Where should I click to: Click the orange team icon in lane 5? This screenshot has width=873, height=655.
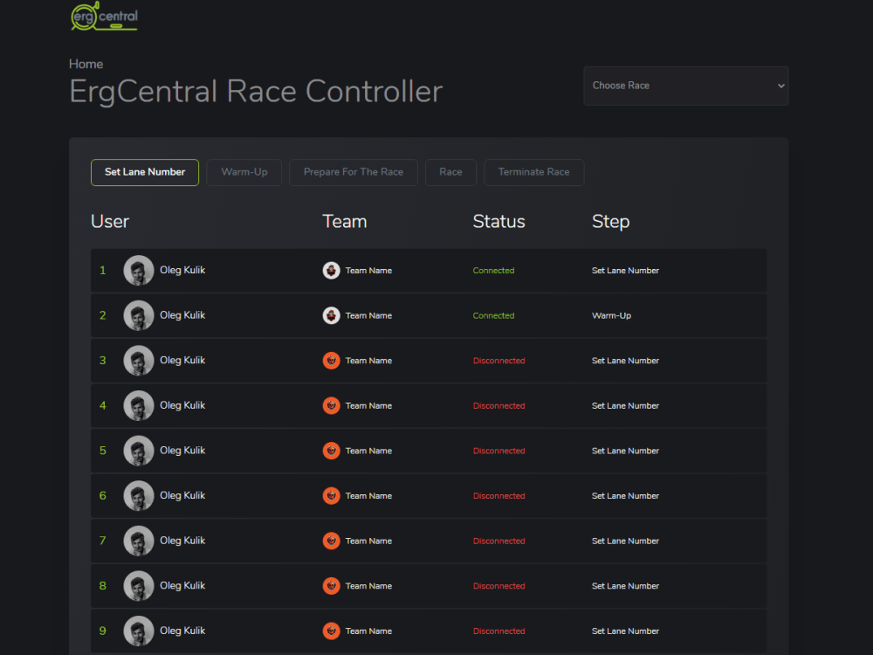pos(331,452)
